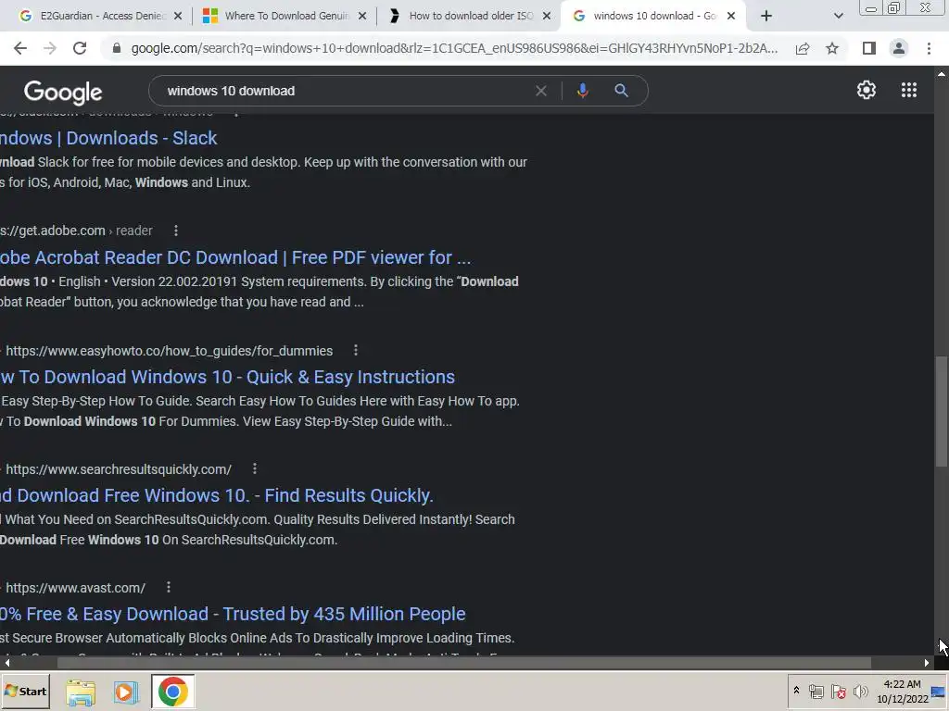Viewport: 949px width, 711px height.
Task: Open the Acrobat Reader DC Download link
Action: 235,257
